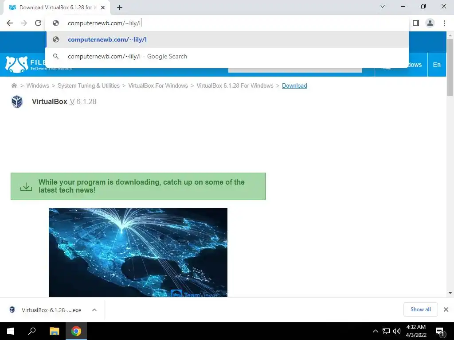The image size is (454, 340).
Task: Open the downloaded VirtualBox-6.1.28 exe file
Action: coord(51,310)
